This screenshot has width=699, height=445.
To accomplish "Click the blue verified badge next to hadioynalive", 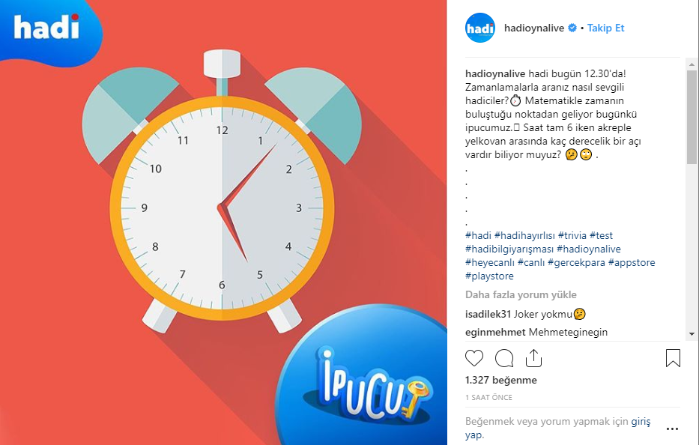I will pyautogui.click(x=572, y=28).
